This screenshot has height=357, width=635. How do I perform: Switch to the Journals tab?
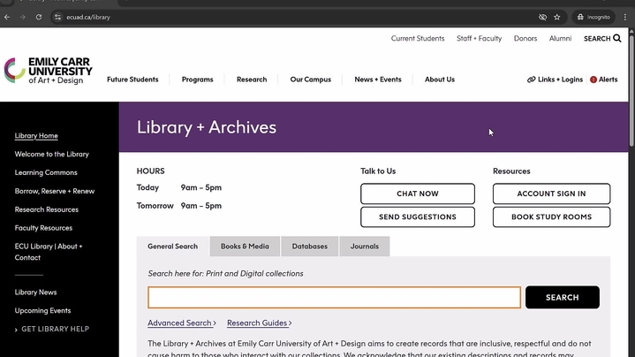point(364,247)
